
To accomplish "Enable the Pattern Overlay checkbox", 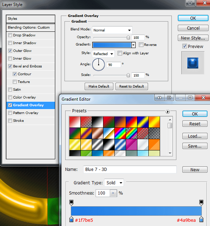I will (10, 113).
